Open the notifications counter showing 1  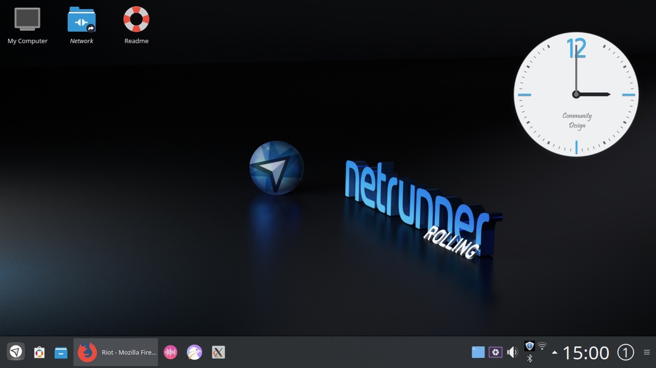click(x=625, y=352)
